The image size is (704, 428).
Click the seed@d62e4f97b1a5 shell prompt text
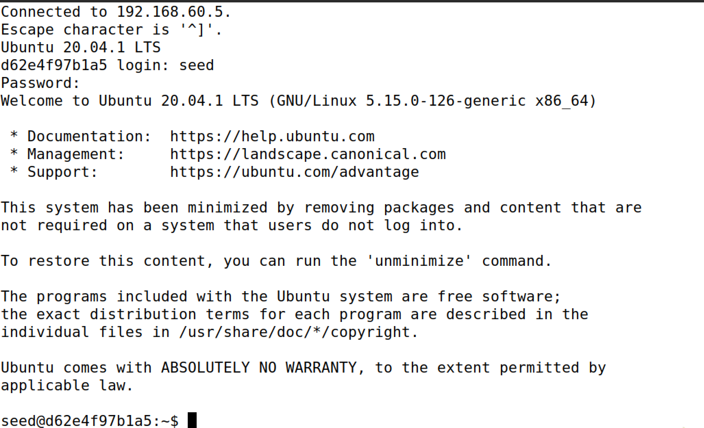(90, 421)
